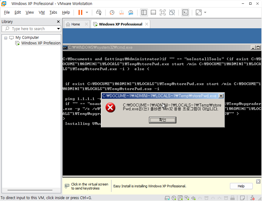The height and width of the screenshot is (201, 262).
Task: Close the Library panel
Action: (58, 21)
